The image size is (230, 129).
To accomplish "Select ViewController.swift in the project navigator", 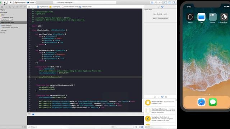I will pos(14,23).
